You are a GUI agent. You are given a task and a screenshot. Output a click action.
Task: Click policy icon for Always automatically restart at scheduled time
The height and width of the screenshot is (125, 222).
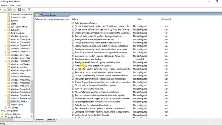click(x=73, y=43)
